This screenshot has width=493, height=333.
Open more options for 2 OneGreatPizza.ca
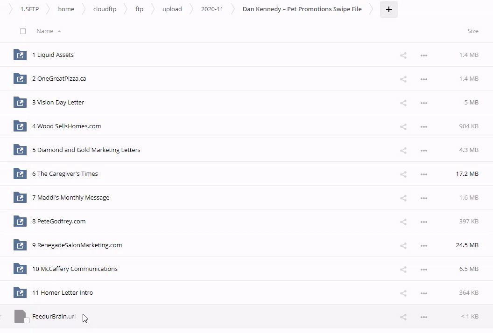pos(423,79)
